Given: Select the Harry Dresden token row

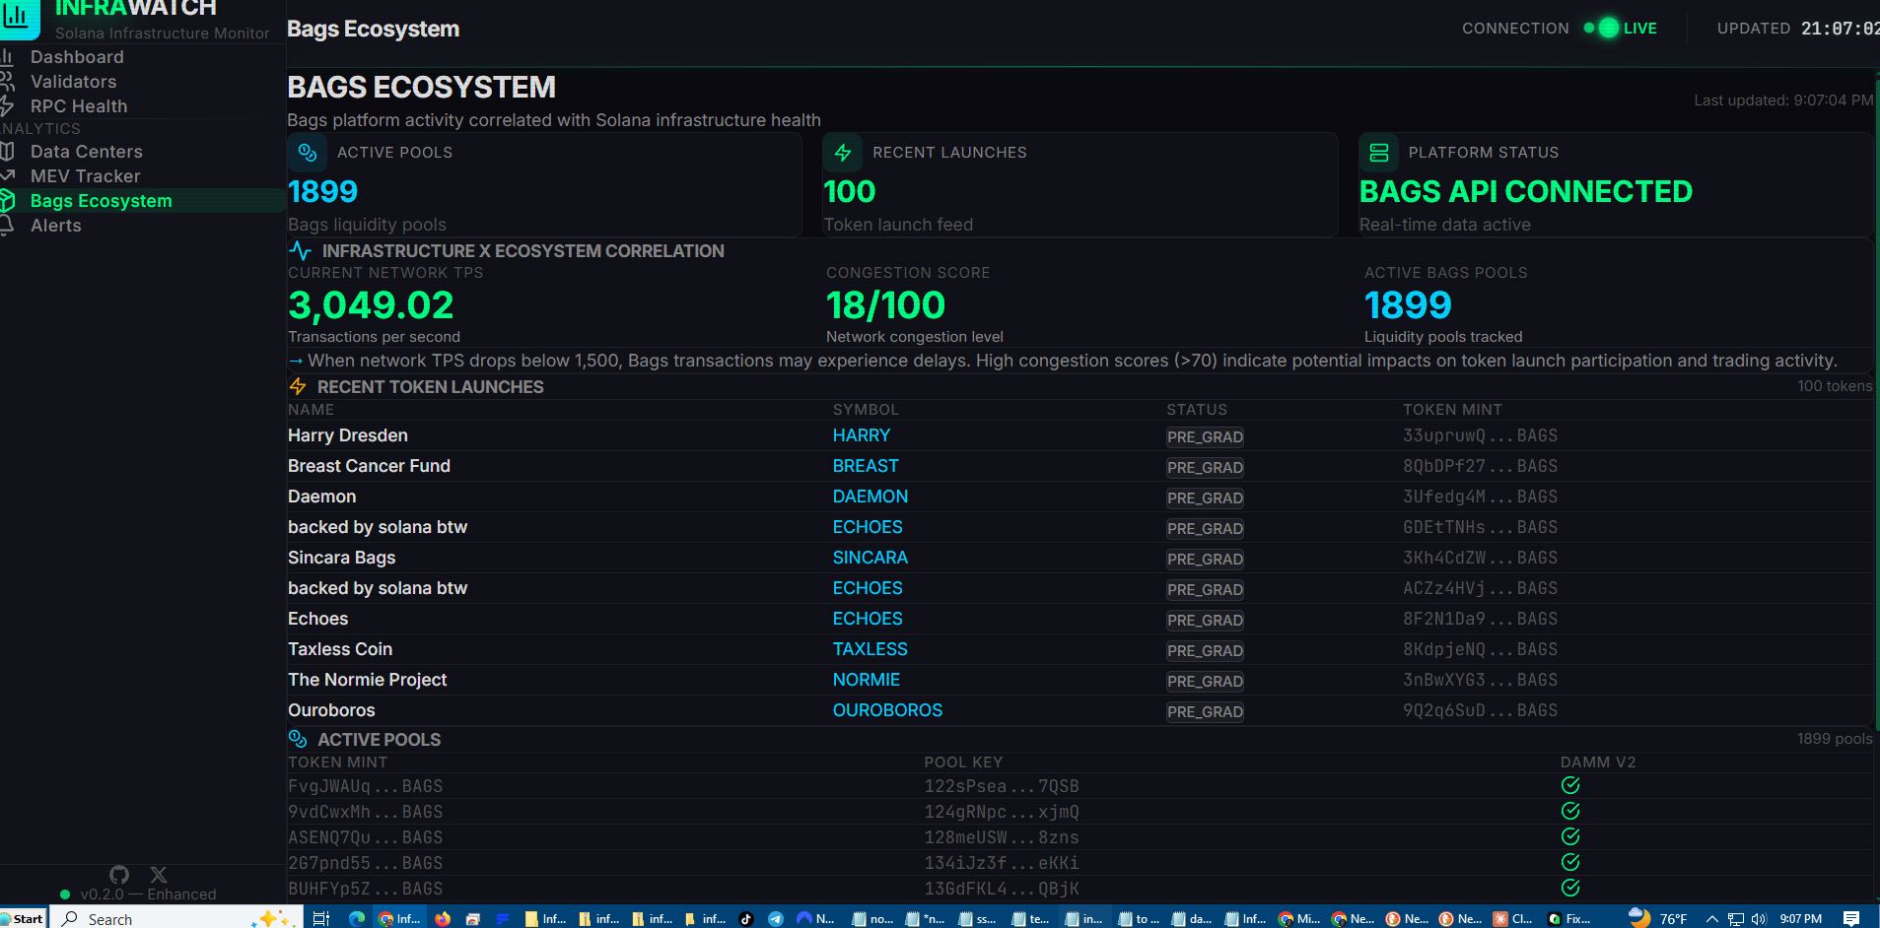Looking at the screenshot, I should pos(1079,435).
